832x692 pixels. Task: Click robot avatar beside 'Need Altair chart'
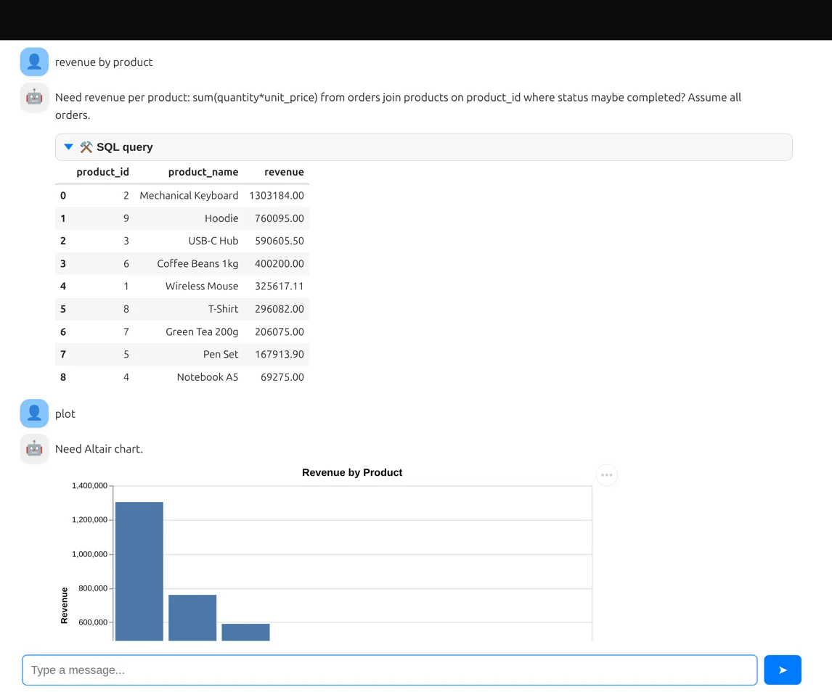pos(34,449)
